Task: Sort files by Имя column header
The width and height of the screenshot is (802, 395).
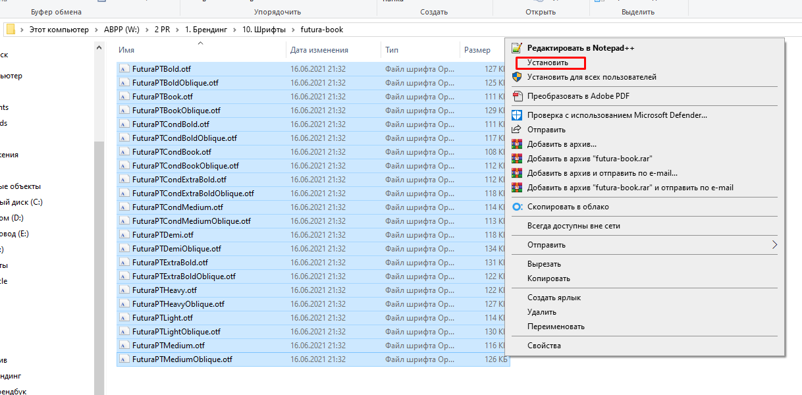Action: point(127,50)
